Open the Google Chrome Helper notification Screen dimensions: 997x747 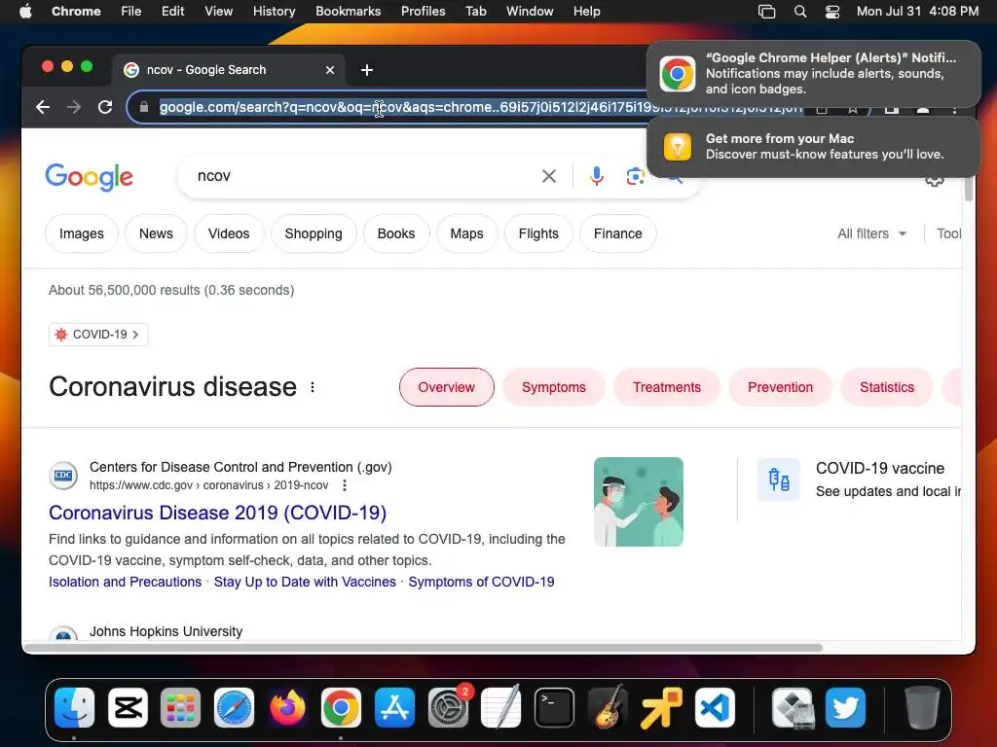tap(813, 74)
